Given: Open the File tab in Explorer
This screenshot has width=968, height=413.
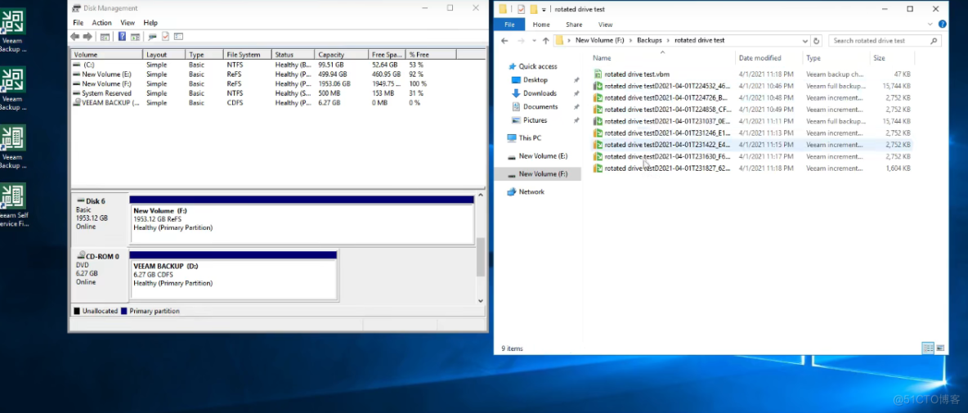Looking at the screenshot, I should (x=509, y=25).
